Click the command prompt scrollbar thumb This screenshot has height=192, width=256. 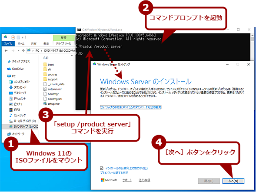point(252,39)
